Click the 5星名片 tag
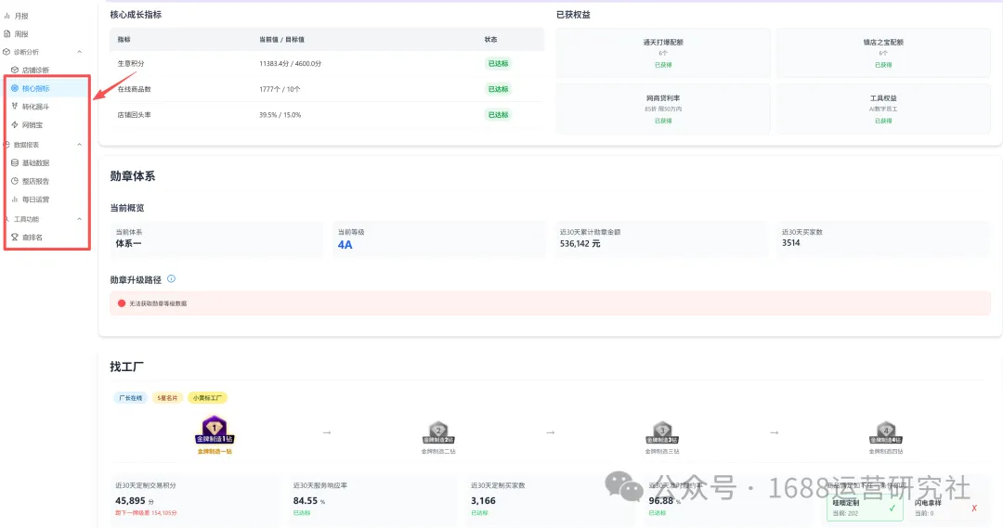Screen dimensions: 1003x528 tap(167, 397)
